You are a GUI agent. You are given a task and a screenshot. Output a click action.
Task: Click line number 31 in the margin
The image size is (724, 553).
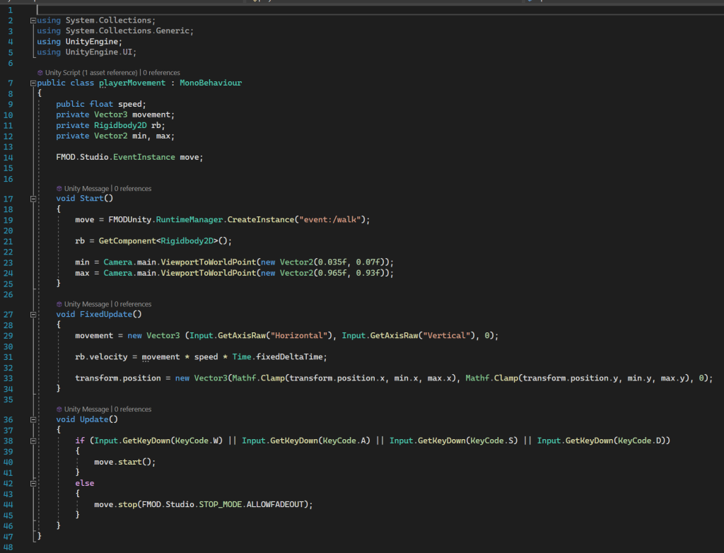pos(8,357)
